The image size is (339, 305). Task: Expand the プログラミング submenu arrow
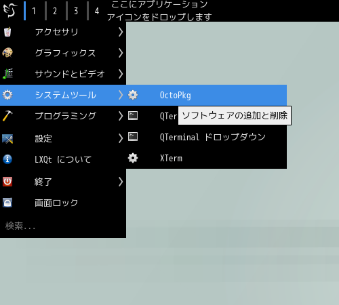121,116
